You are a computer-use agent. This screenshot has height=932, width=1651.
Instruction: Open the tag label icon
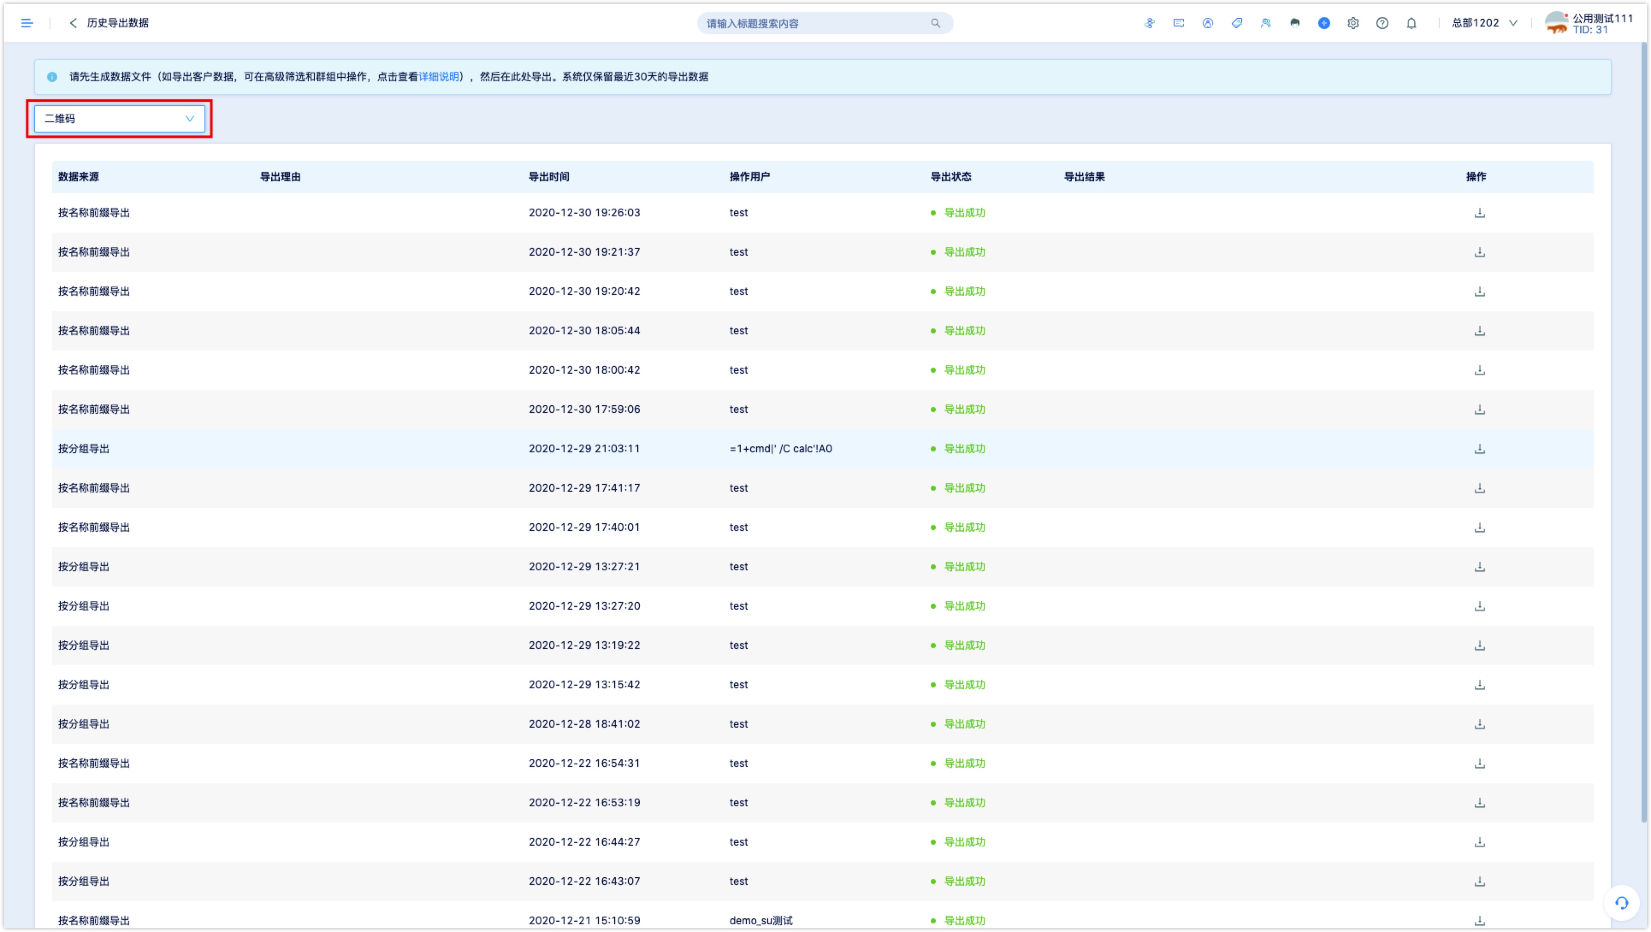coord(1237,23)
